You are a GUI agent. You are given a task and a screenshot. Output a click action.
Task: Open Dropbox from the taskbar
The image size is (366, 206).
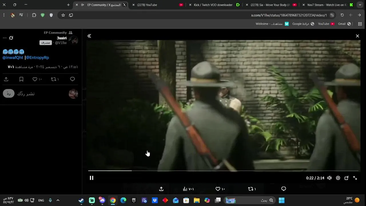[x=155, y=200]
